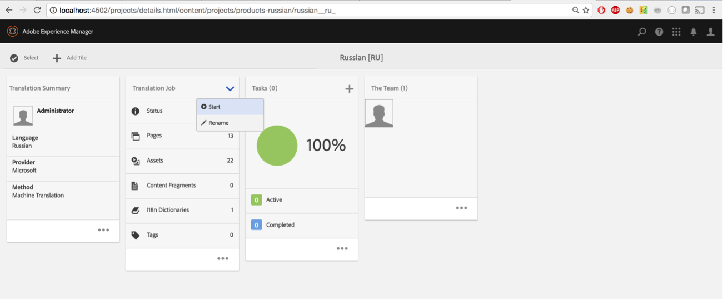Toggle Select mode with checkmark button
The image size is (723, 300).
(x=24, y=58)
